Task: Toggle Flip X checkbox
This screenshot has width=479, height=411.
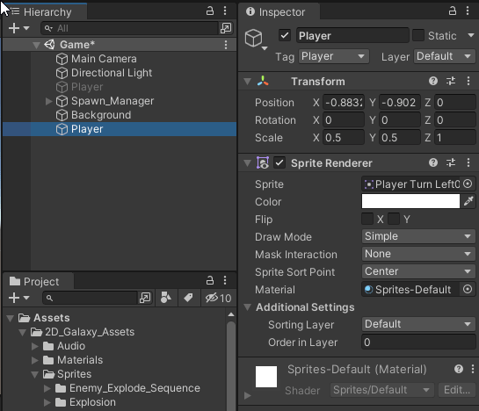Action: 367,219
